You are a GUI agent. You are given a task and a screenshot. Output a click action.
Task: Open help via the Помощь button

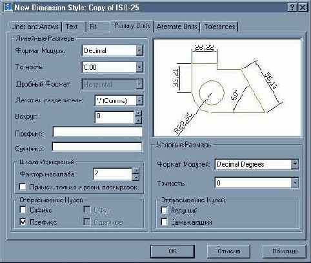click(285, 251)
